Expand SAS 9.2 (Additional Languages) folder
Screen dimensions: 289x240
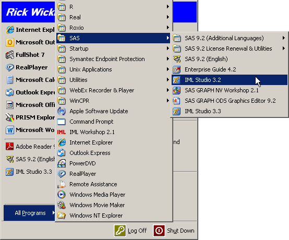point(230,38)
